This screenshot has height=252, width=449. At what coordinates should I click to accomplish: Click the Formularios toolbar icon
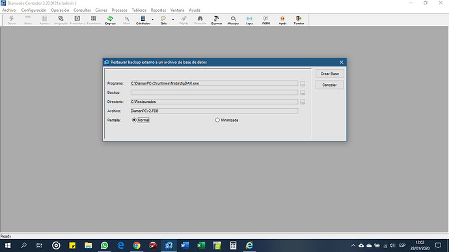[x=94, y=20]
